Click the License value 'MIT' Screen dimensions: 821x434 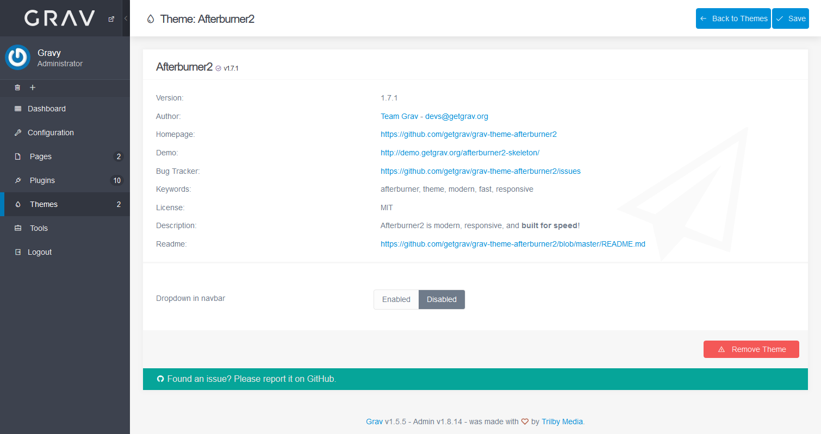[x=387, y=207]
